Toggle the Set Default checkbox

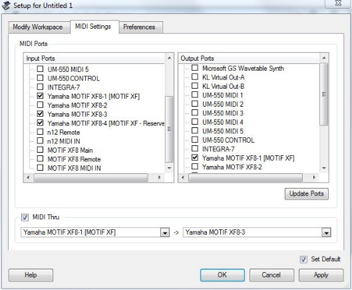coord(303,259)
